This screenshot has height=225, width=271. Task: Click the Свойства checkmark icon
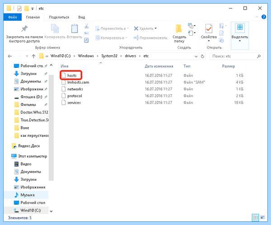[x=209, y=28]
